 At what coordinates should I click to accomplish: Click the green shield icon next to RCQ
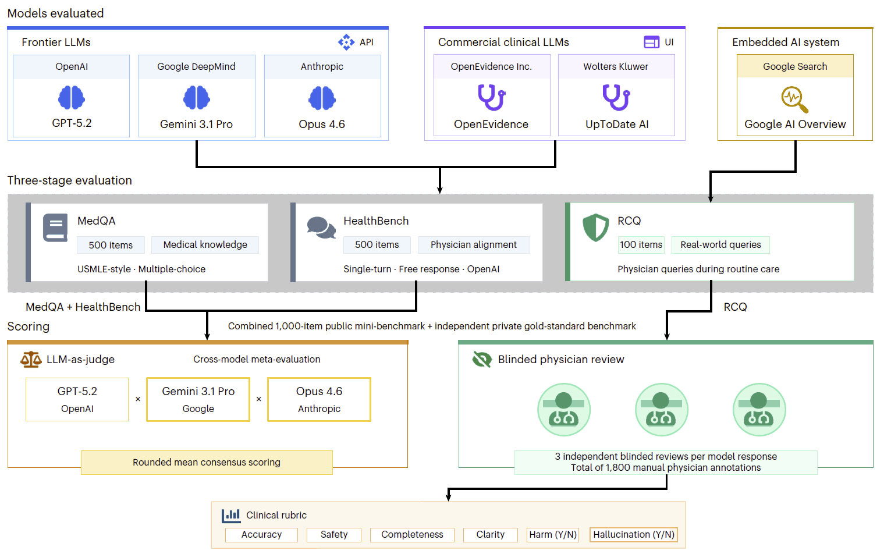(x=596, y=228)
